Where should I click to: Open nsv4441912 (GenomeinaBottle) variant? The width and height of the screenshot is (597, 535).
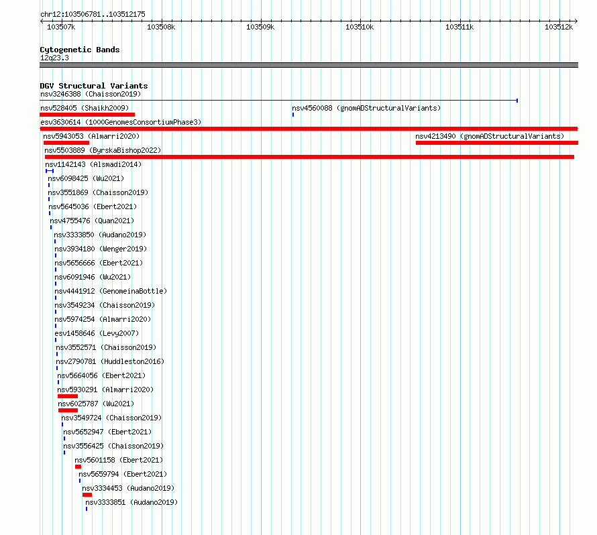click(x=111, y=291)
